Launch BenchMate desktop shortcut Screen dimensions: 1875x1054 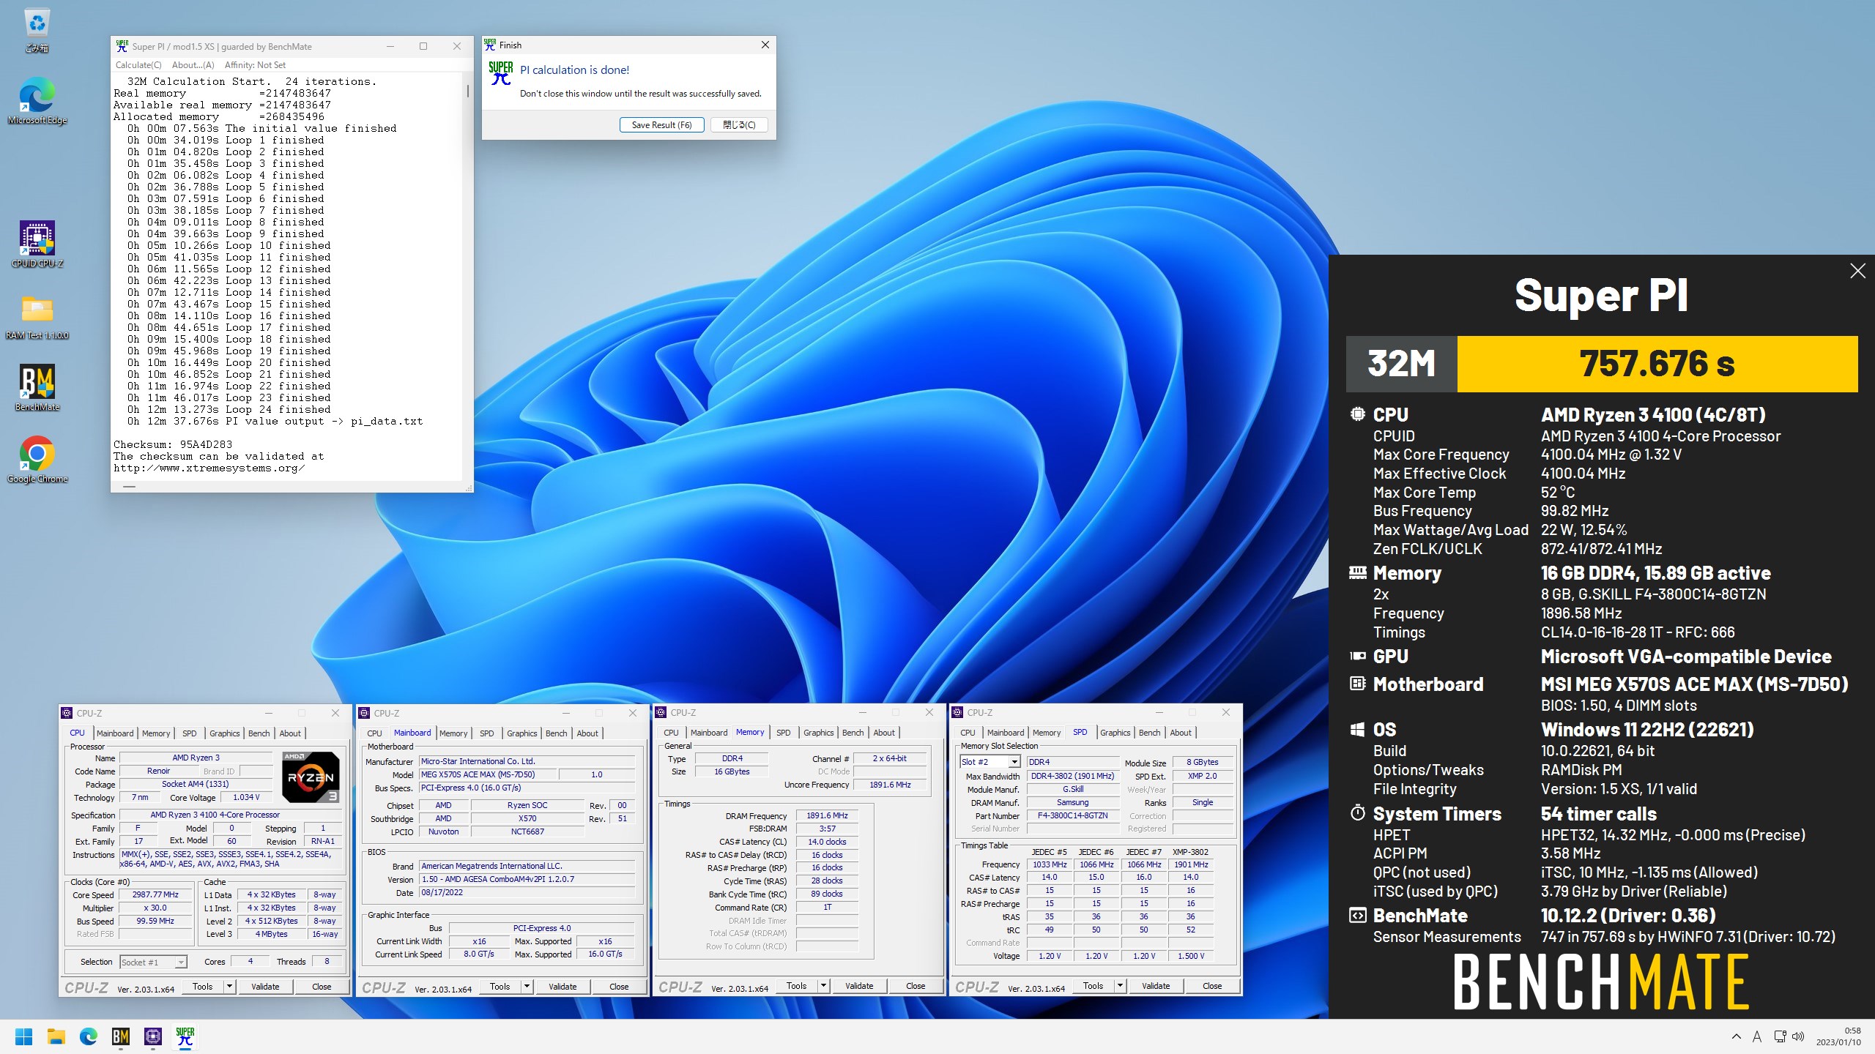pos(37,388)
